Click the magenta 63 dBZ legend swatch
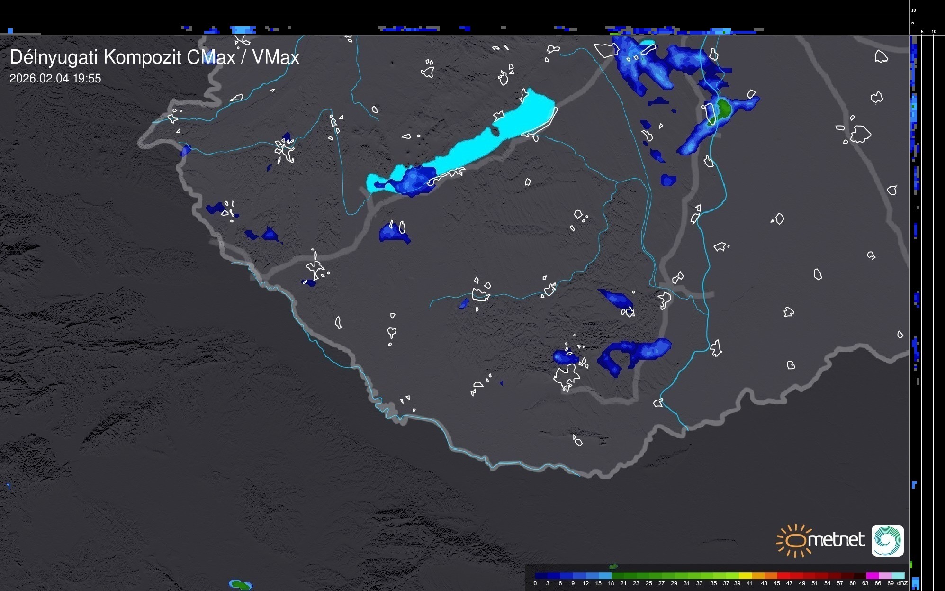This screenshot has width=945, height=591. pos(872,575)
